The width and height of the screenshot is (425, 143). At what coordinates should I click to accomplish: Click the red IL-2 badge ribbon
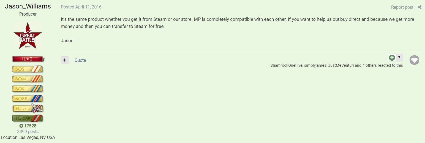click(28, 59)
